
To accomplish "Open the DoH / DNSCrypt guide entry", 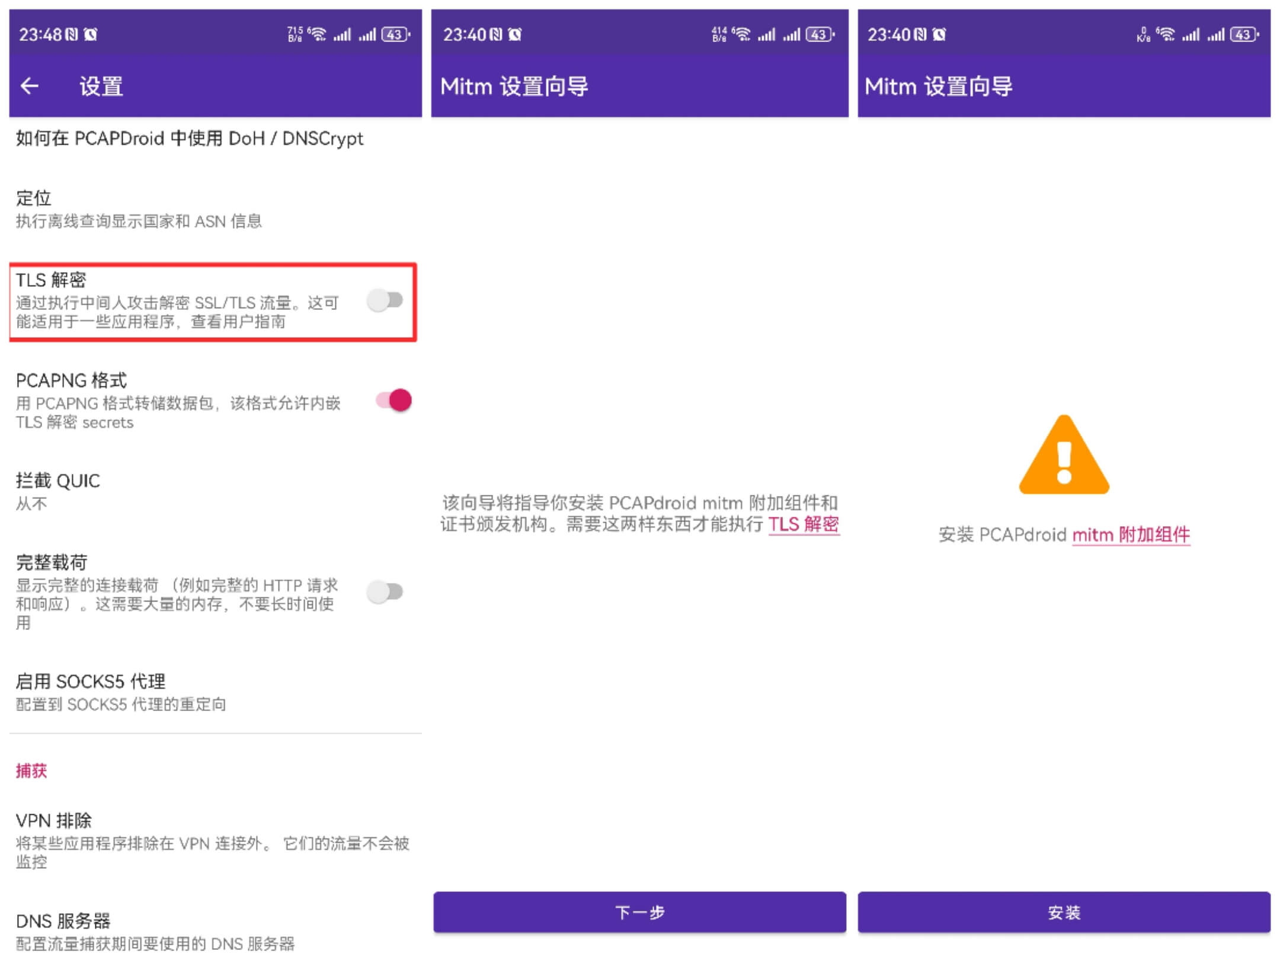I will (190, 139).
